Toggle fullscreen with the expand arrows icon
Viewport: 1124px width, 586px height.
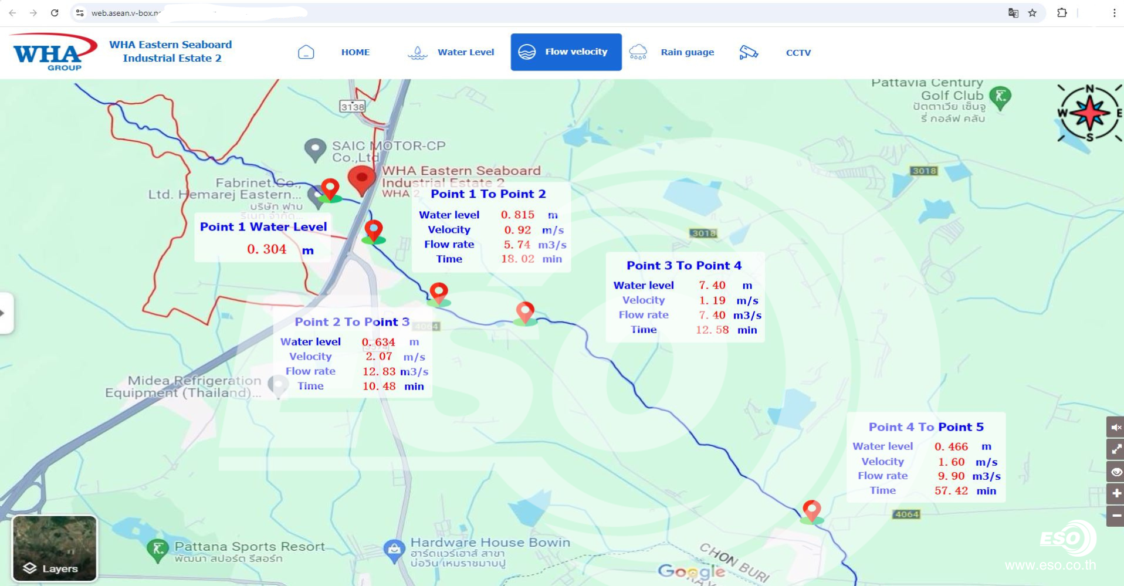1115,450
